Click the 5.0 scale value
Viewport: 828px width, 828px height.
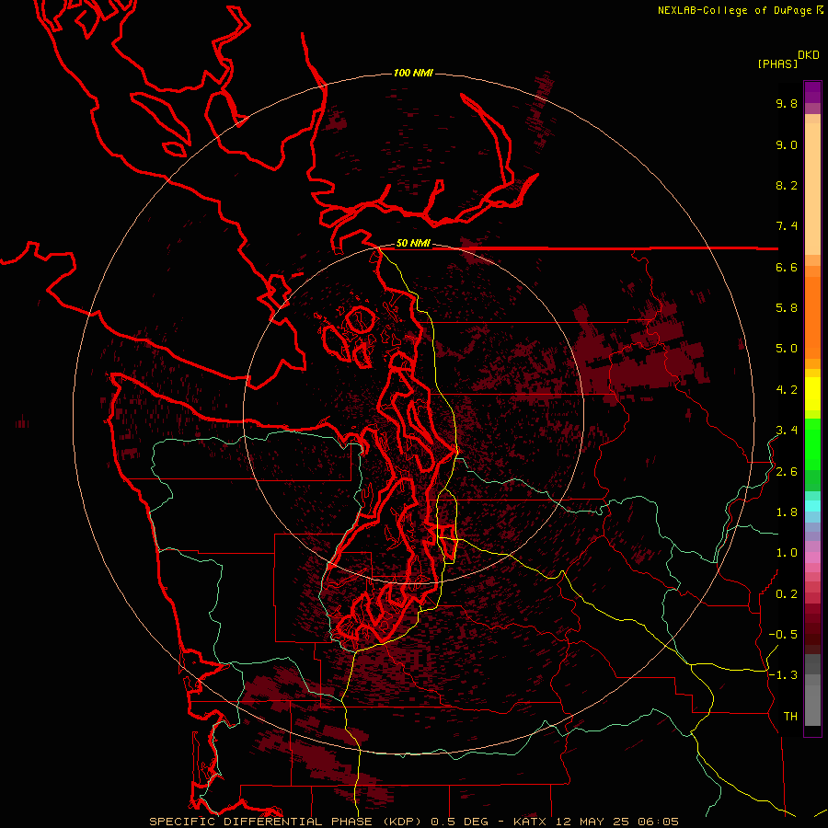click(787, 349)
